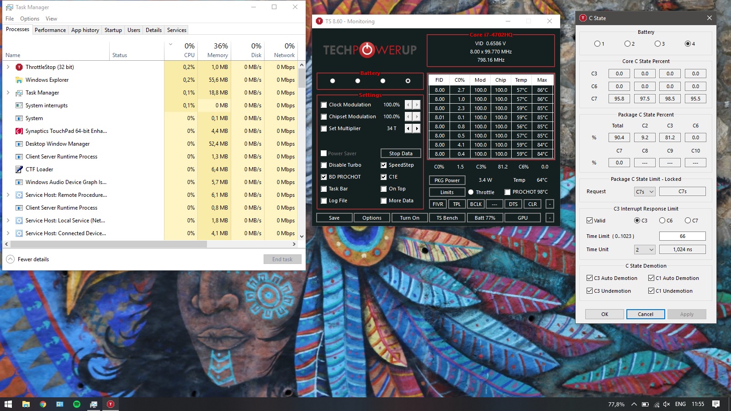731x411 pixels.
Task: Open the Request C7s dropdown
Action: click(x=645, y=192)
